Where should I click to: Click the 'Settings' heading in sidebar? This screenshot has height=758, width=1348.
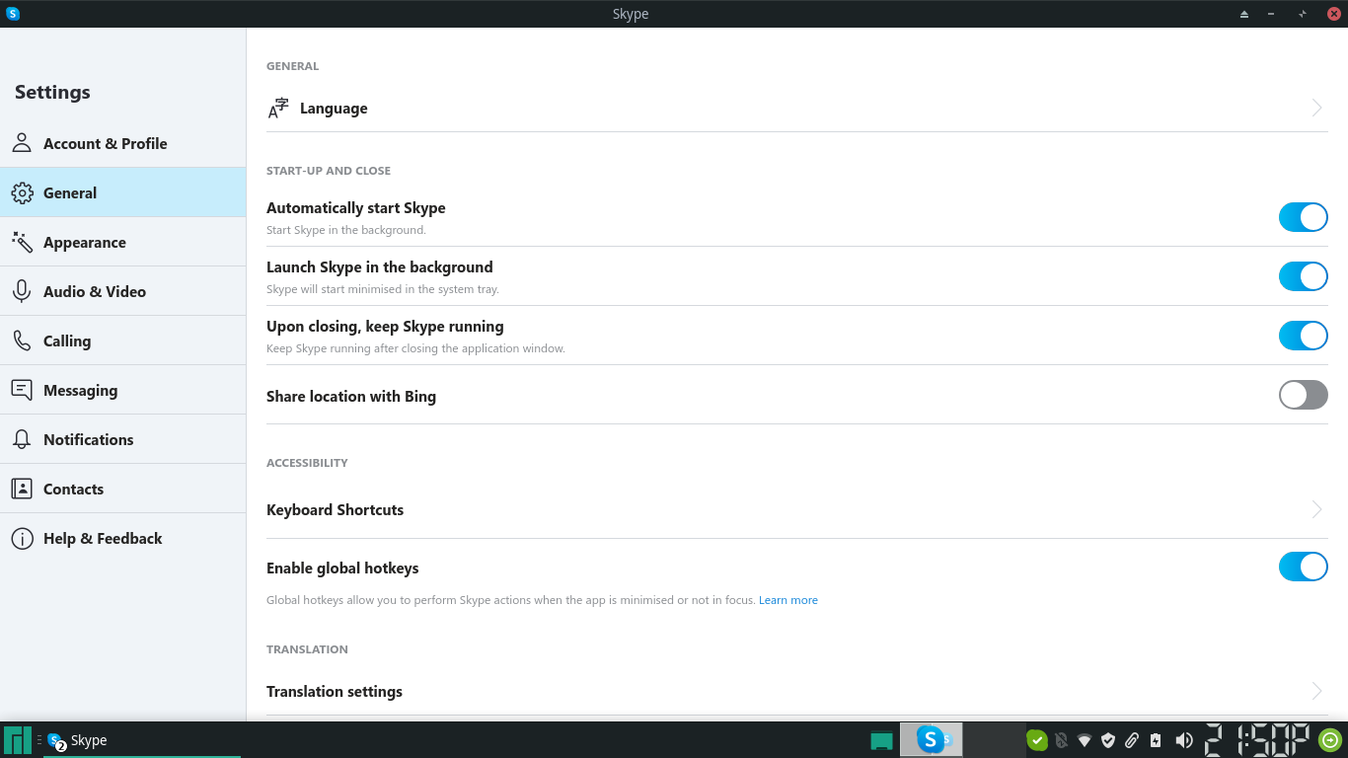52,92
